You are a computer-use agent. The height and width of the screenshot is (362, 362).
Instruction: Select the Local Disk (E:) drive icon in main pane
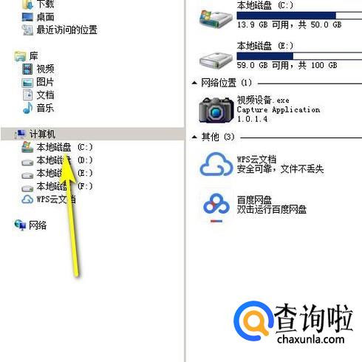pos(216,60)
